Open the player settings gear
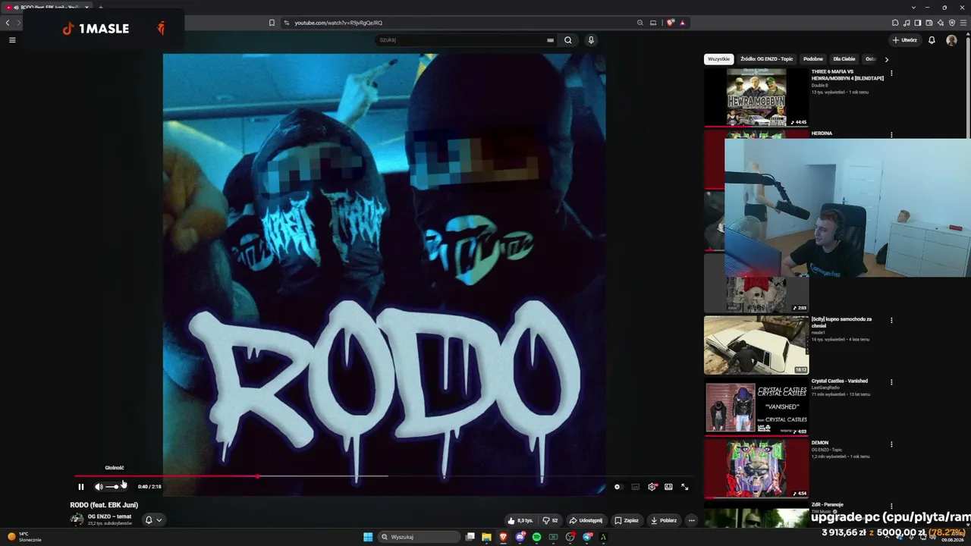The width and height of the screenshot is (971, 546). (x=652, y=487)
